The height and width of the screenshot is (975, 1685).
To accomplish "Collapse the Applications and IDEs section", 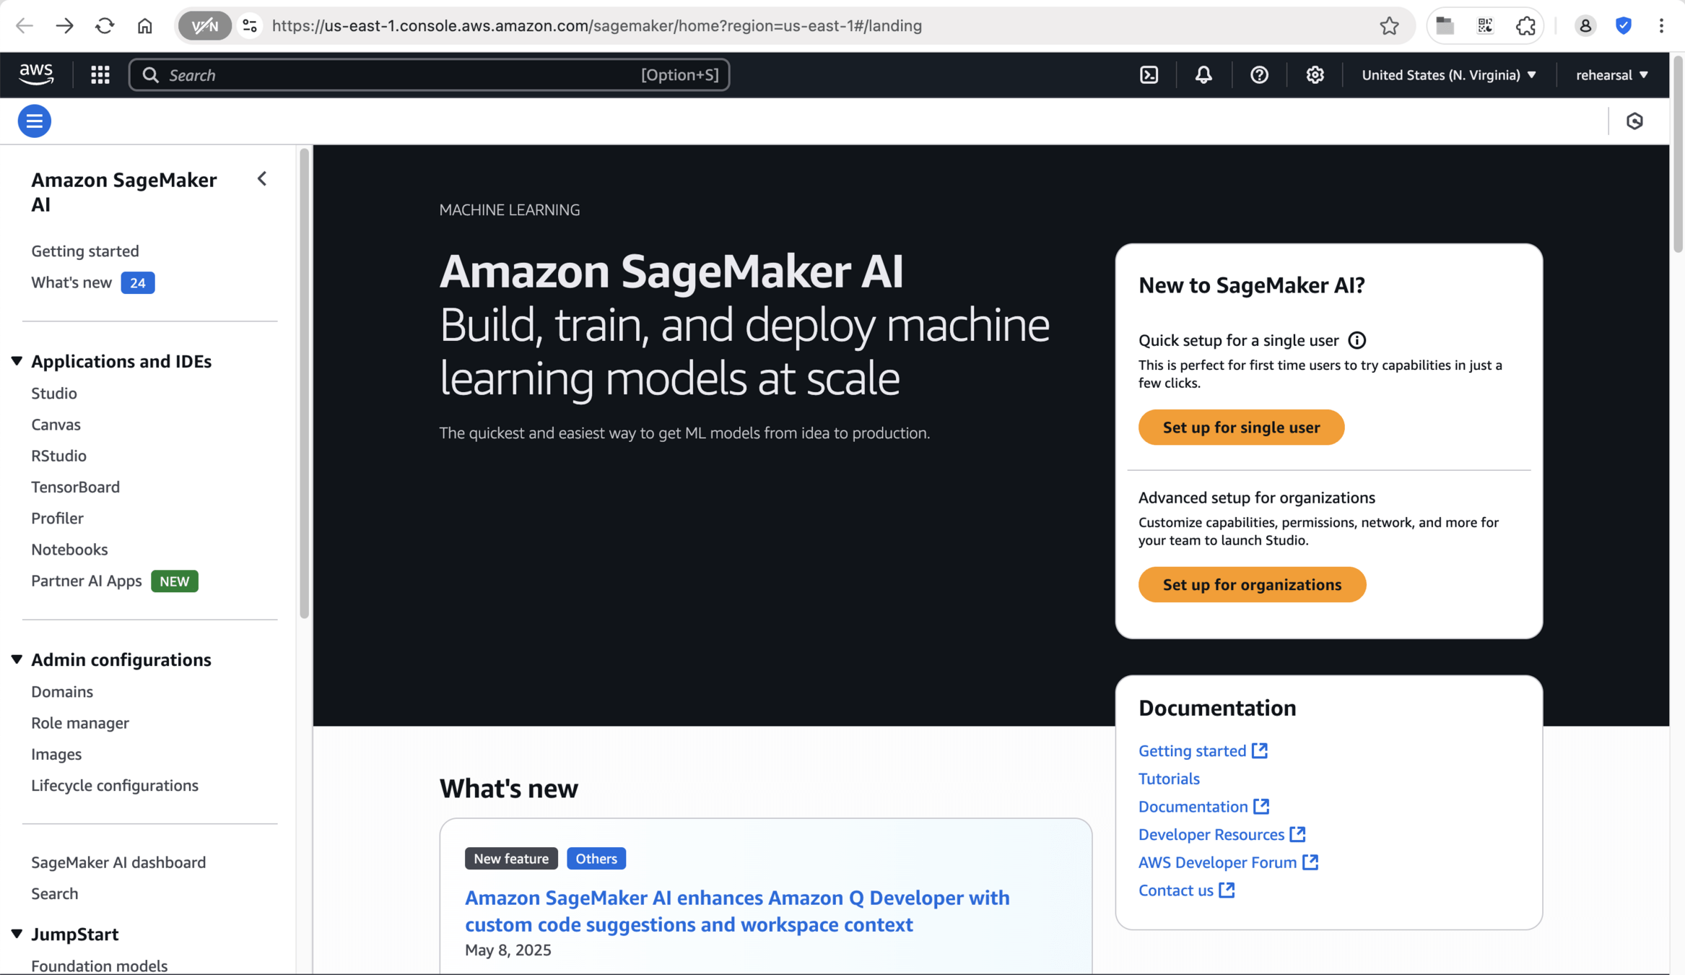I will coord(17,361).
